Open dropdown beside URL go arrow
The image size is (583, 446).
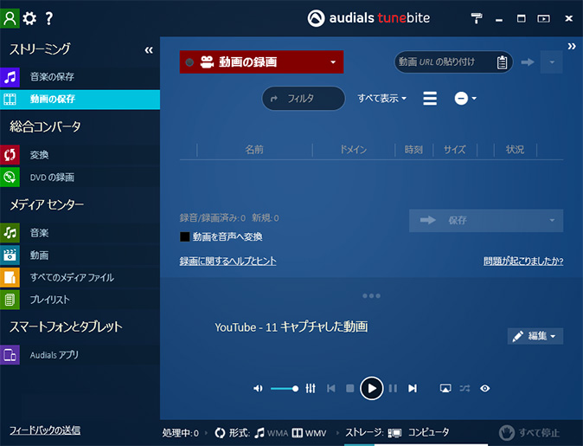point(552,62)
